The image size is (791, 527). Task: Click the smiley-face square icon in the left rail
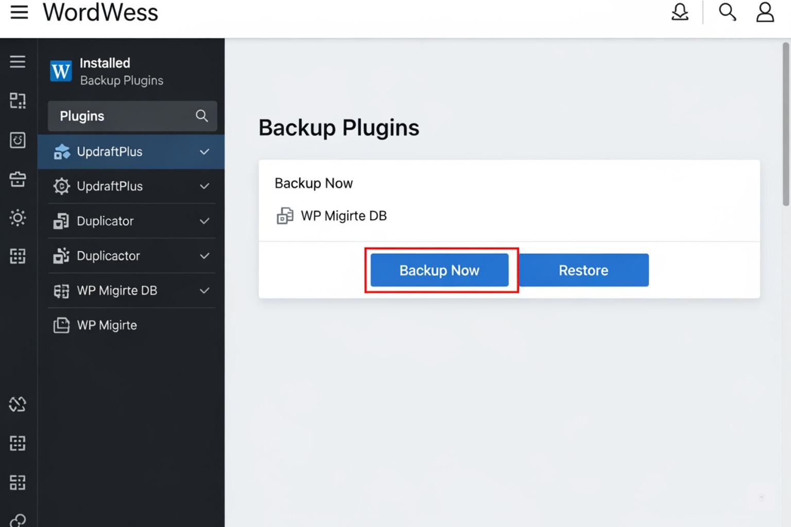coord(18,140)
